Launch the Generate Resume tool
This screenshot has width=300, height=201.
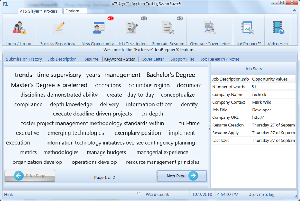(168, 28)
